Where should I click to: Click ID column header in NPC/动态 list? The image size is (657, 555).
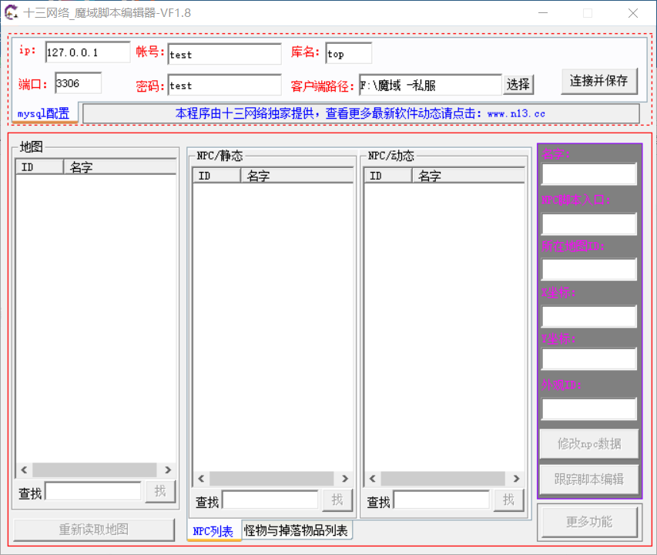tap(388, 176)
